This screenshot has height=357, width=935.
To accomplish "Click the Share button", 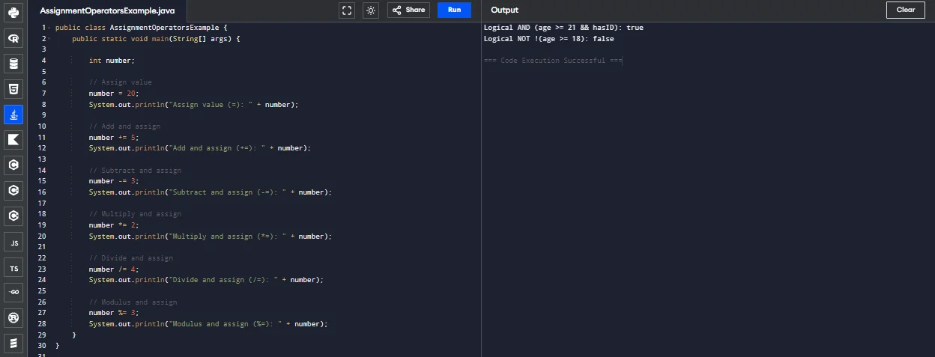I will click(408, 10).
